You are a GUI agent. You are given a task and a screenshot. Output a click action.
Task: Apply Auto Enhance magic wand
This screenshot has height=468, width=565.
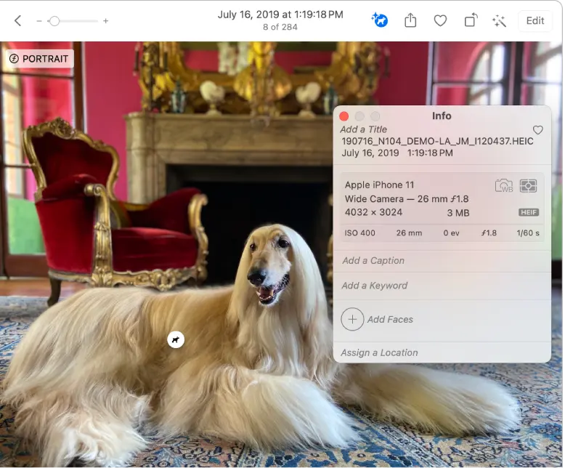499,21
